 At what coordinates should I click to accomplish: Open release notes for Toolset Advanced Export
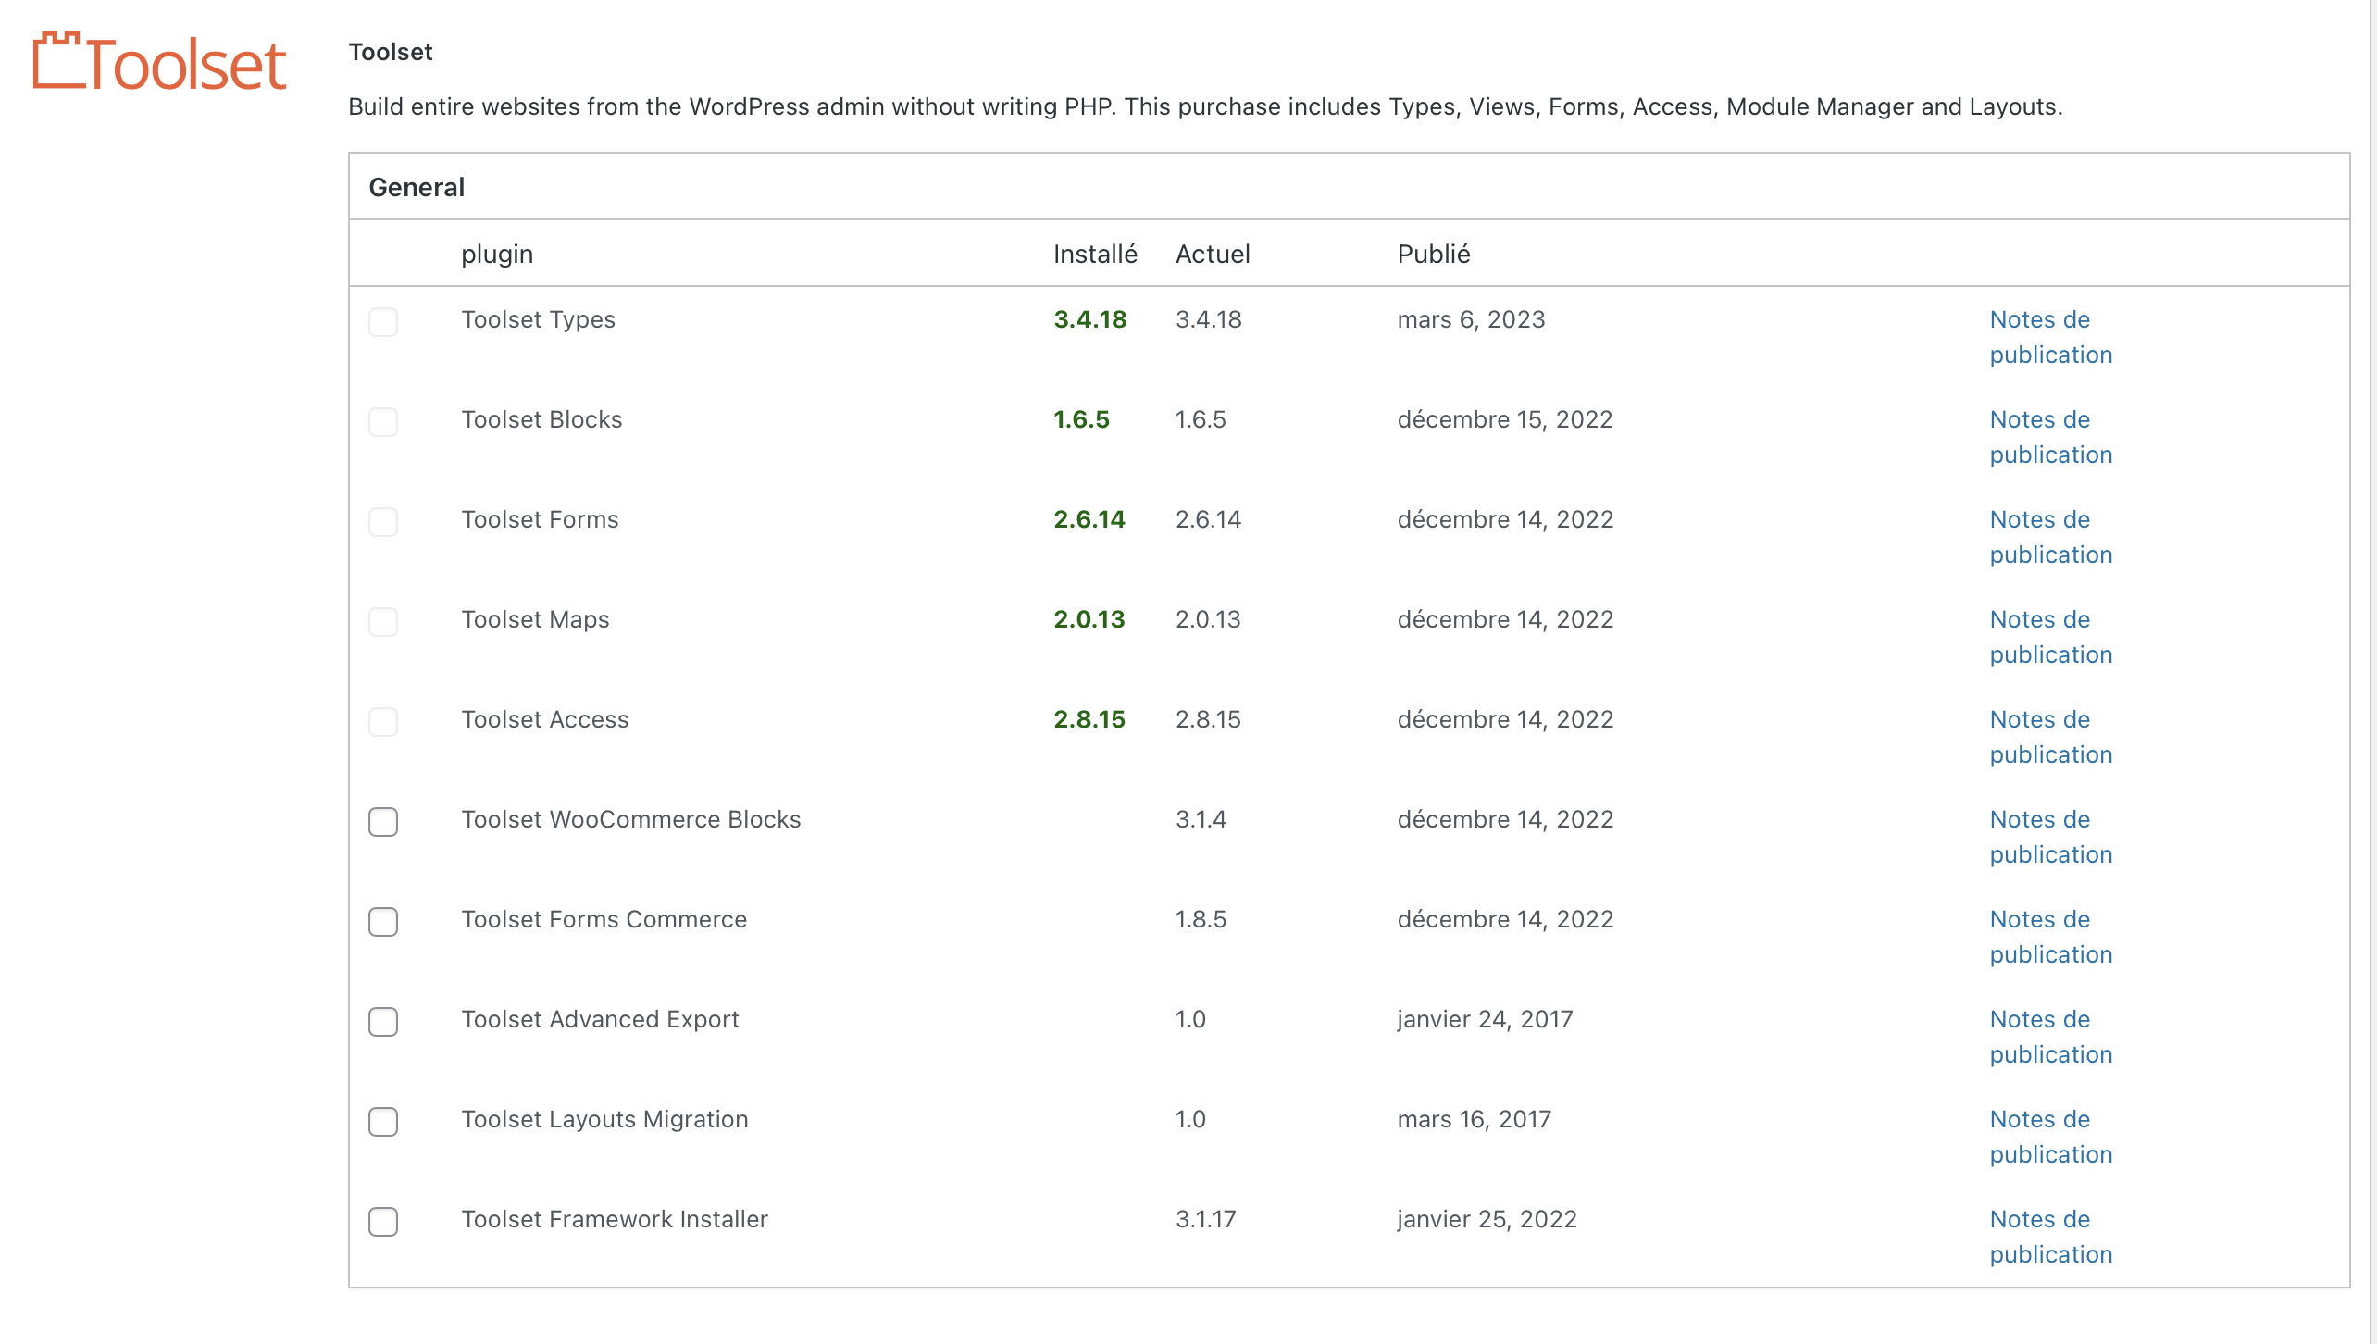click(x=2051, y=1037)
